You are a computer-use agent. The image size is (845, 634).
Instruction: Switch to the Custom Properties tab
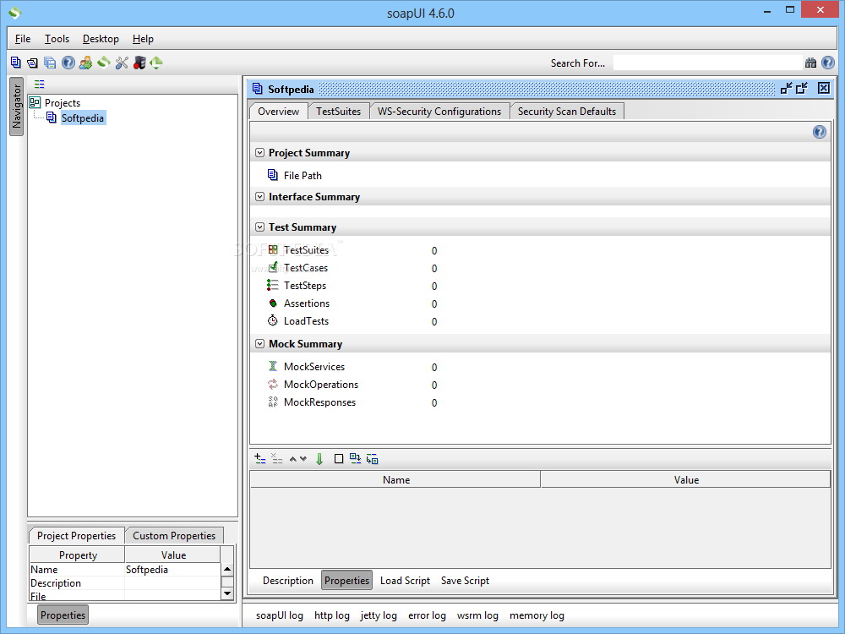(174, 535)
